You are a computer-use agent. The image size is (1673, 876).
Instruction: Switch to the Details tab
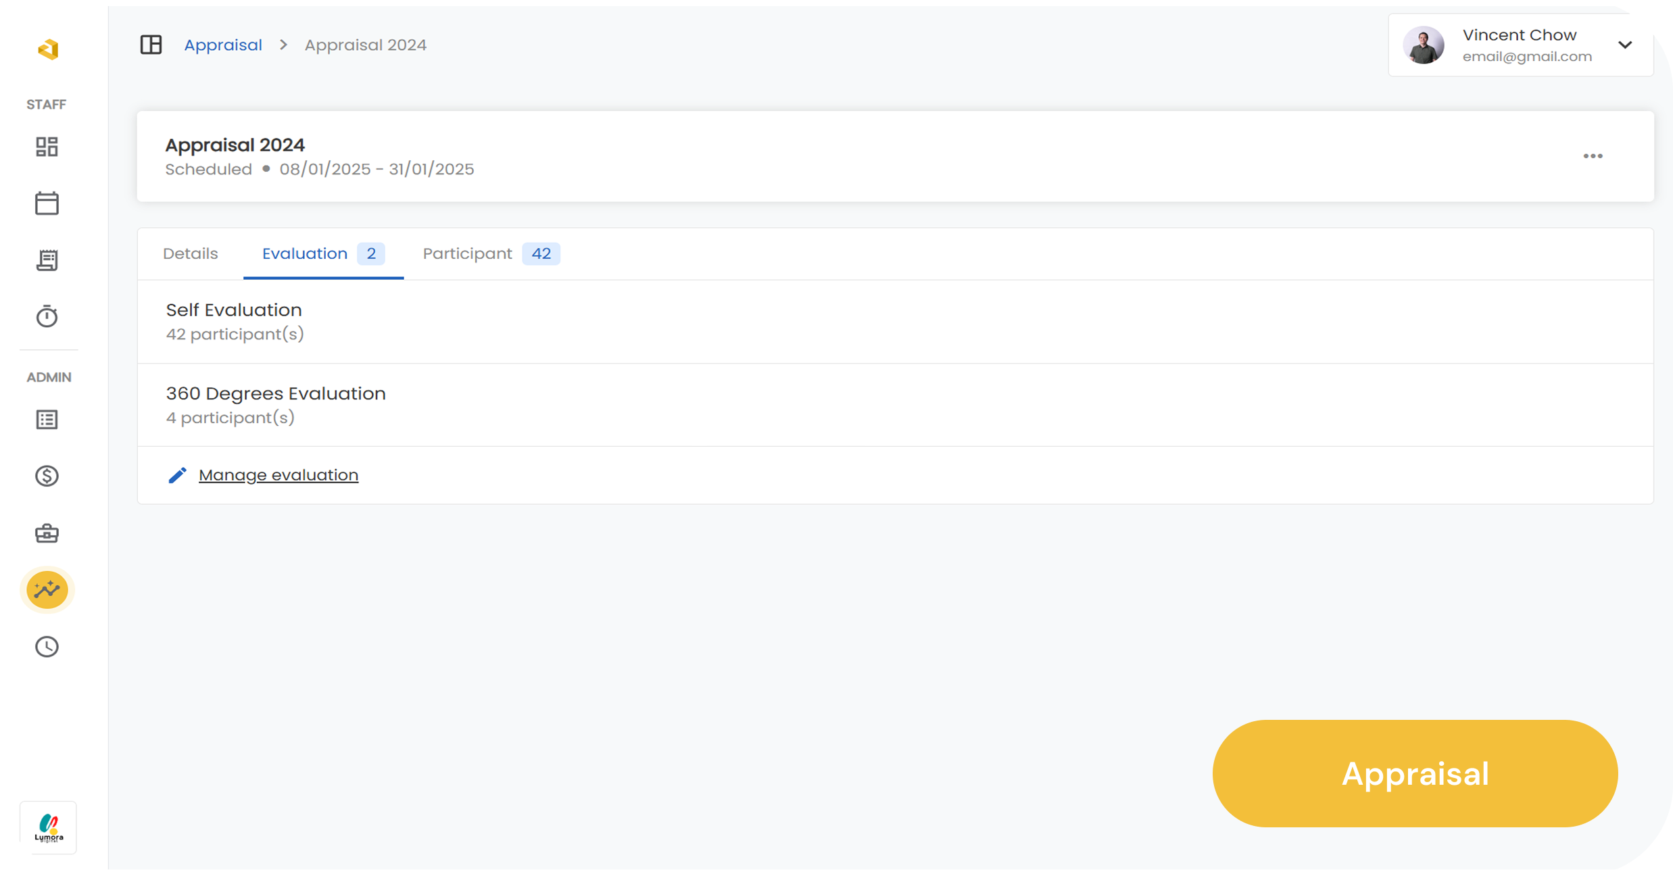tap(190, 253)
